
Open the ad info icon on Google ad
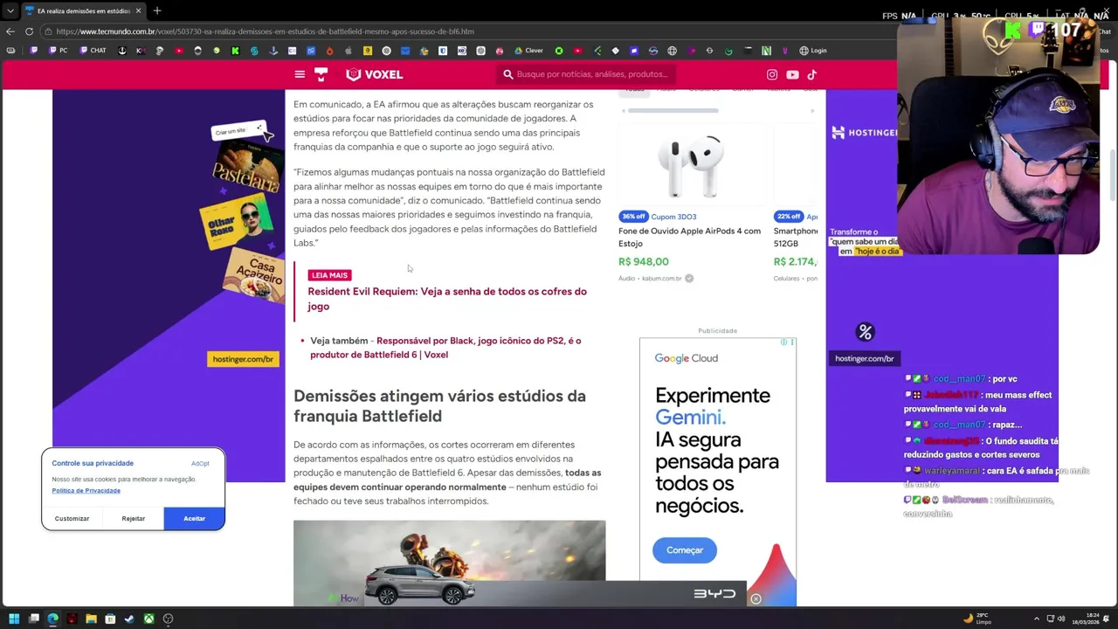(783, 342)
